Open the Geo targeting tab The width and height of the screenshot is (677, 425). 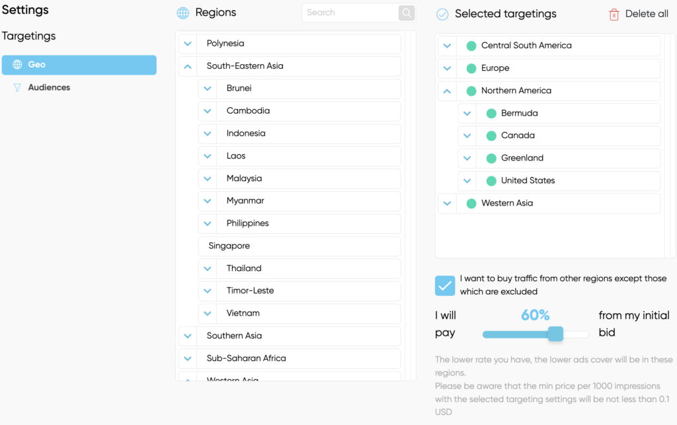(x=79, y=65)
